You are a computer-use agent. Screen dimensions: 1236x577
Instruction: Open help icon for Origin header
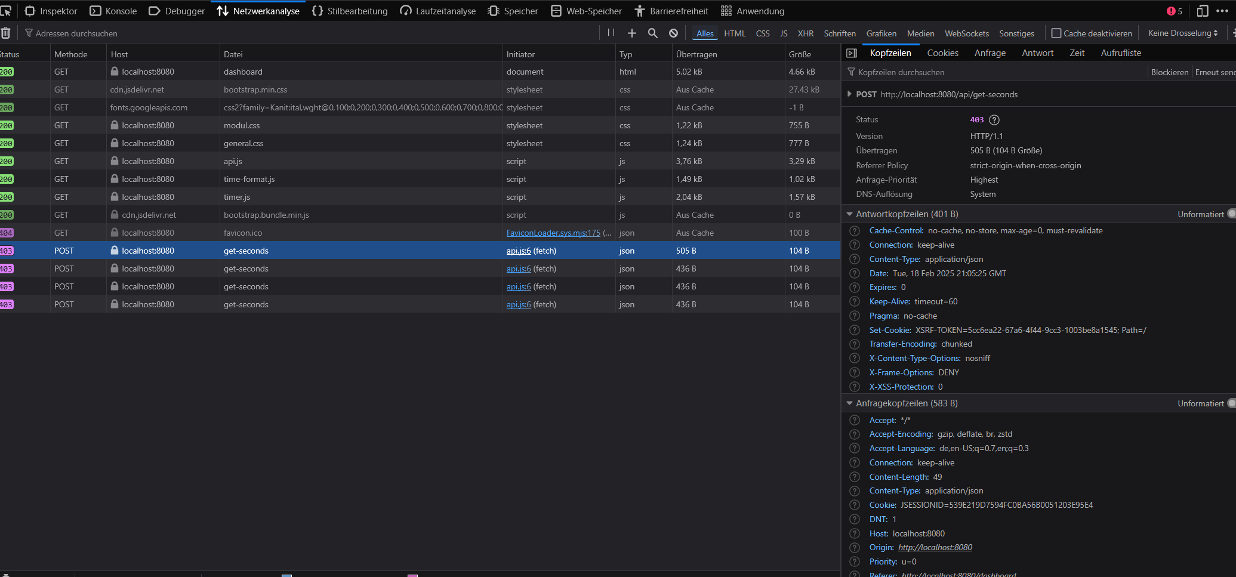click(x=855, y=548)
